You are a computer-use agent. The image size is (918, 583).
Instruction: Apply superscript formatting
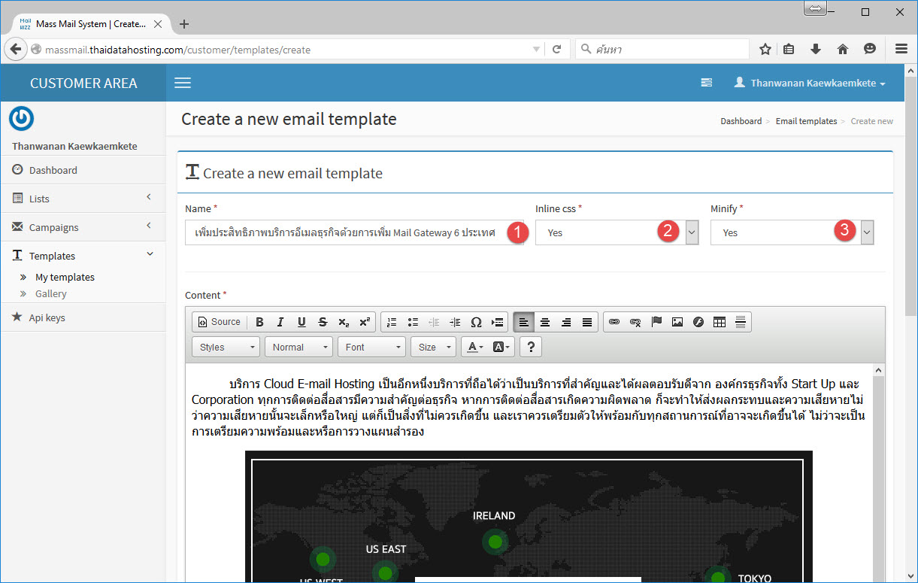pos(365,322)
